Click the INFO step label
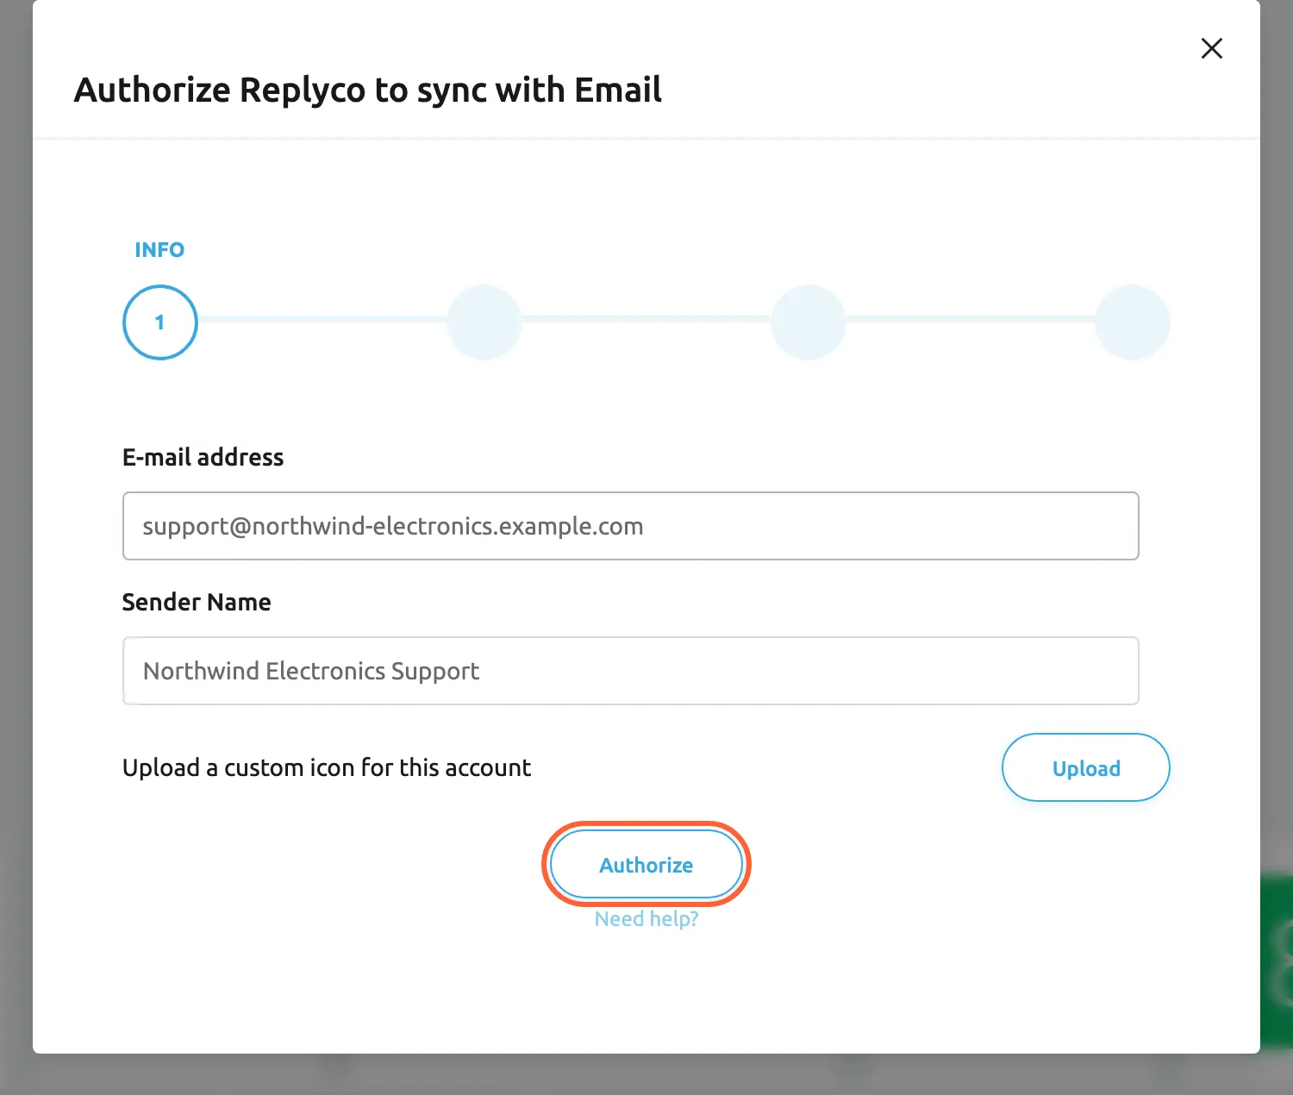Viewport: 1293px width, 1095px height. (x=159, y=250)
